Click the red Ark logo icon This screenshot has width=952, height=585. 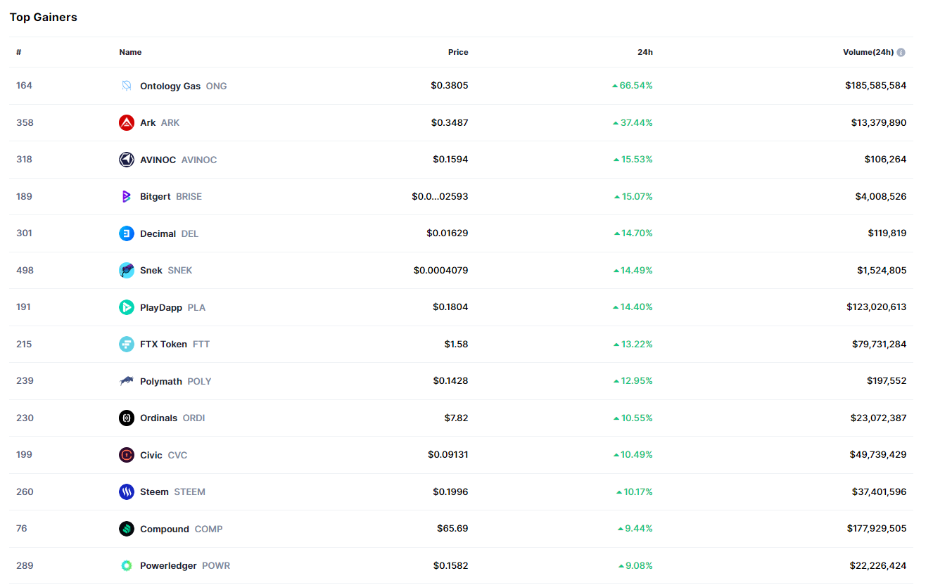pyautogui.click(x=126, y=122)
